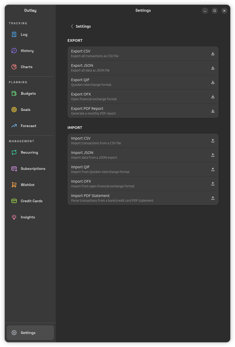The image size is (235, 347).
Task: Click the Recurring loop icon
Action: pos(14,152)
